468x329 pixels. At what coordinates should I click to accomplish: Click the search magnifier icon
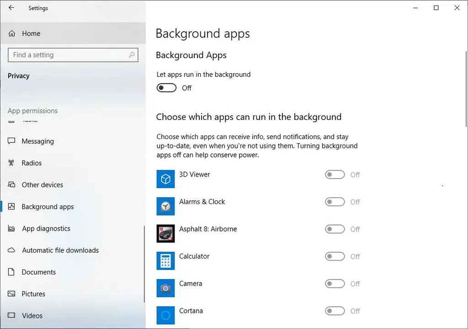click(x=131, y=55)
